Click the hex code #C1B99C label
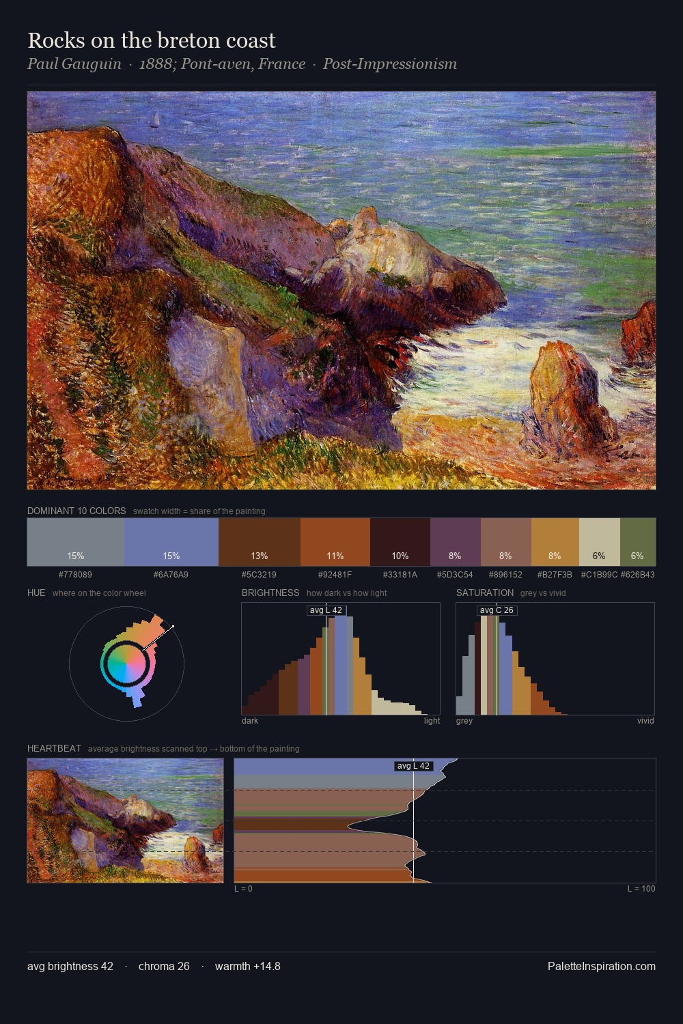The height and width of the screenshot is (1024, 683). pos(599,575)
